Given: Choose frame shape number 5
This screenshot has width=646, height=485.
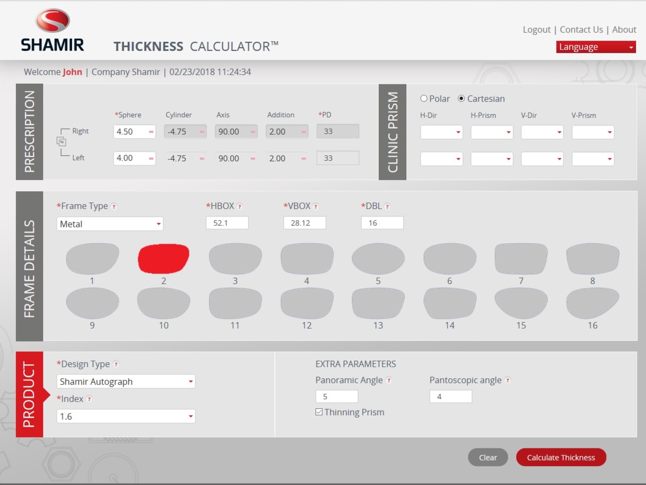Looking at the screenshot, I should [x=378, y=259].
